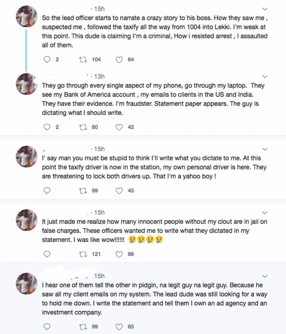Expand the menu on the 13h tweet
This screenshot has height=334, width=286.
265,76
